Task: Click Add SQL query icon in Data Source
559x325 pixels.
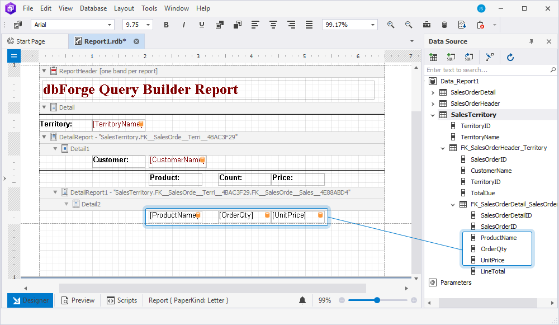Action: point(451,57)
